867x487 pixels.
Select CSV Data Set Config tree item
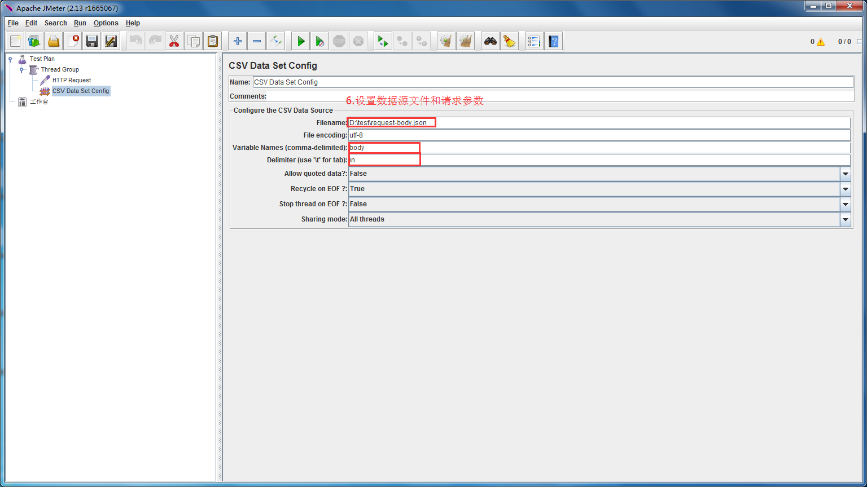coord(81,91)
